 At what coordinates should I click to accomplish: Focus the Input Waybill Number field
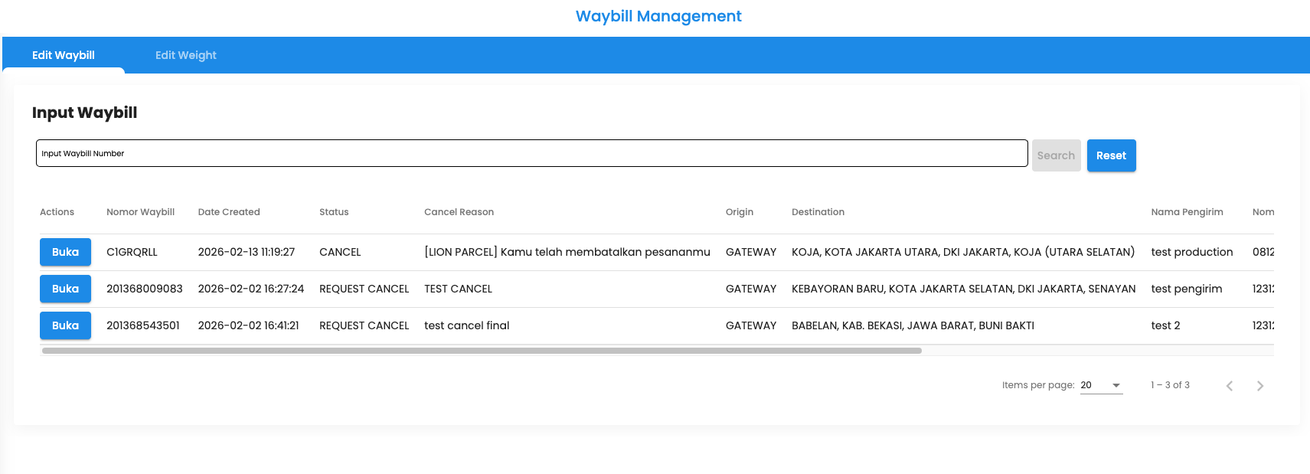[x=531, y=153]
